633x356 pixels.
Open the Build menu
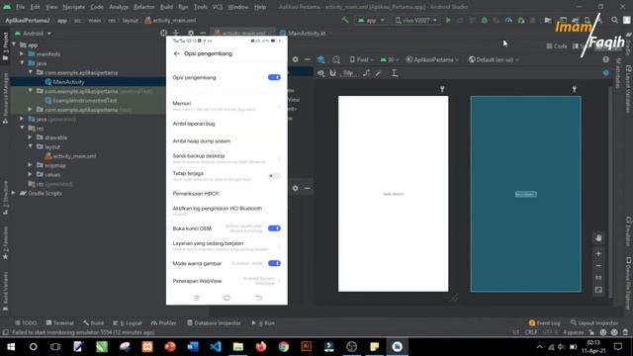tap(166, 7)
